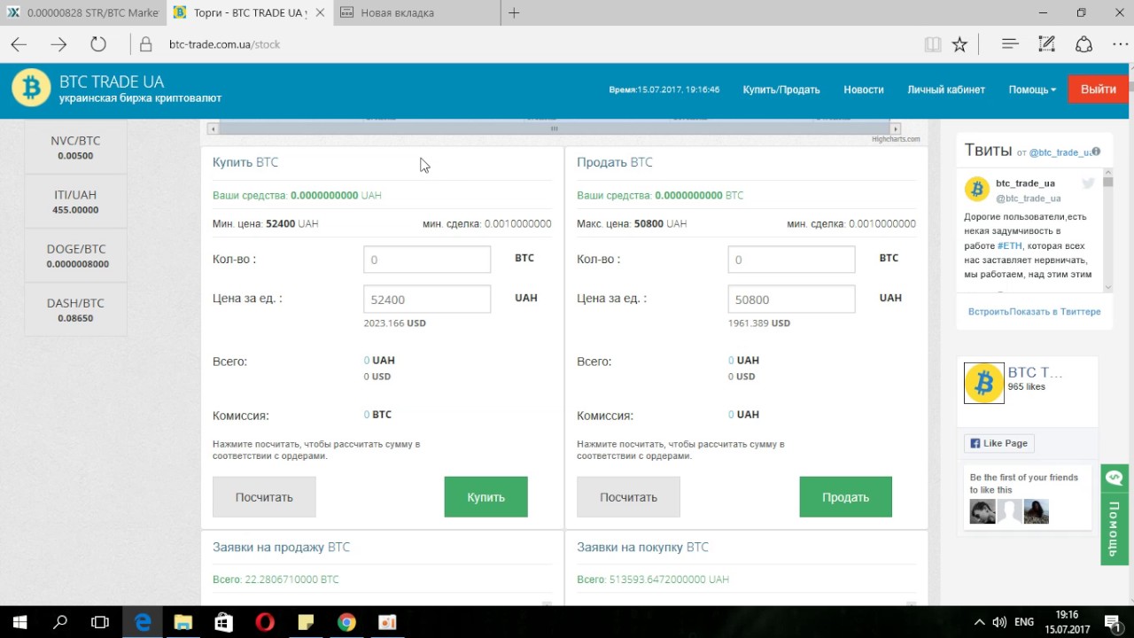
Task: Open the Помощь dropdown menu
Action: [1032, 89]
